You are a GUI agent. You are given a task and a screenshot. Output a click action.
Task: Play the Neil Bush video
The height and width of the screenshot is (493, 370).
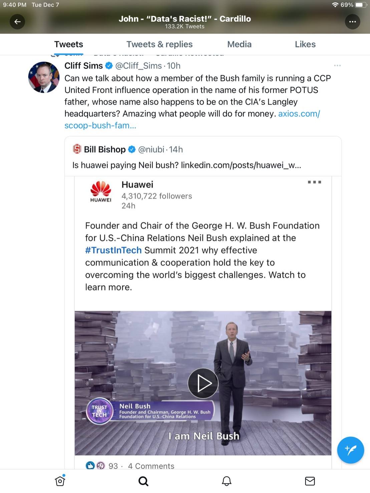203,383
